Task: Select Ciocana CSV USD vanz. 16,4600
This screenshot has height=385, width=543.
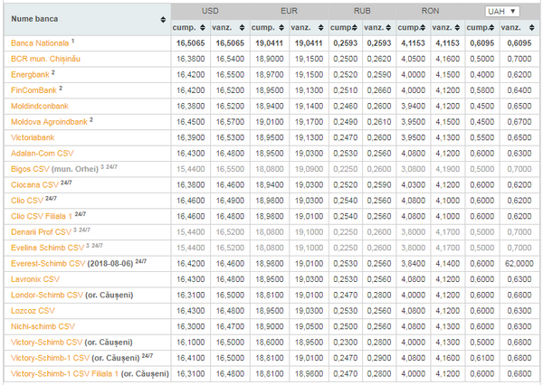Action: pyautogui.click(x=230, y=184)
